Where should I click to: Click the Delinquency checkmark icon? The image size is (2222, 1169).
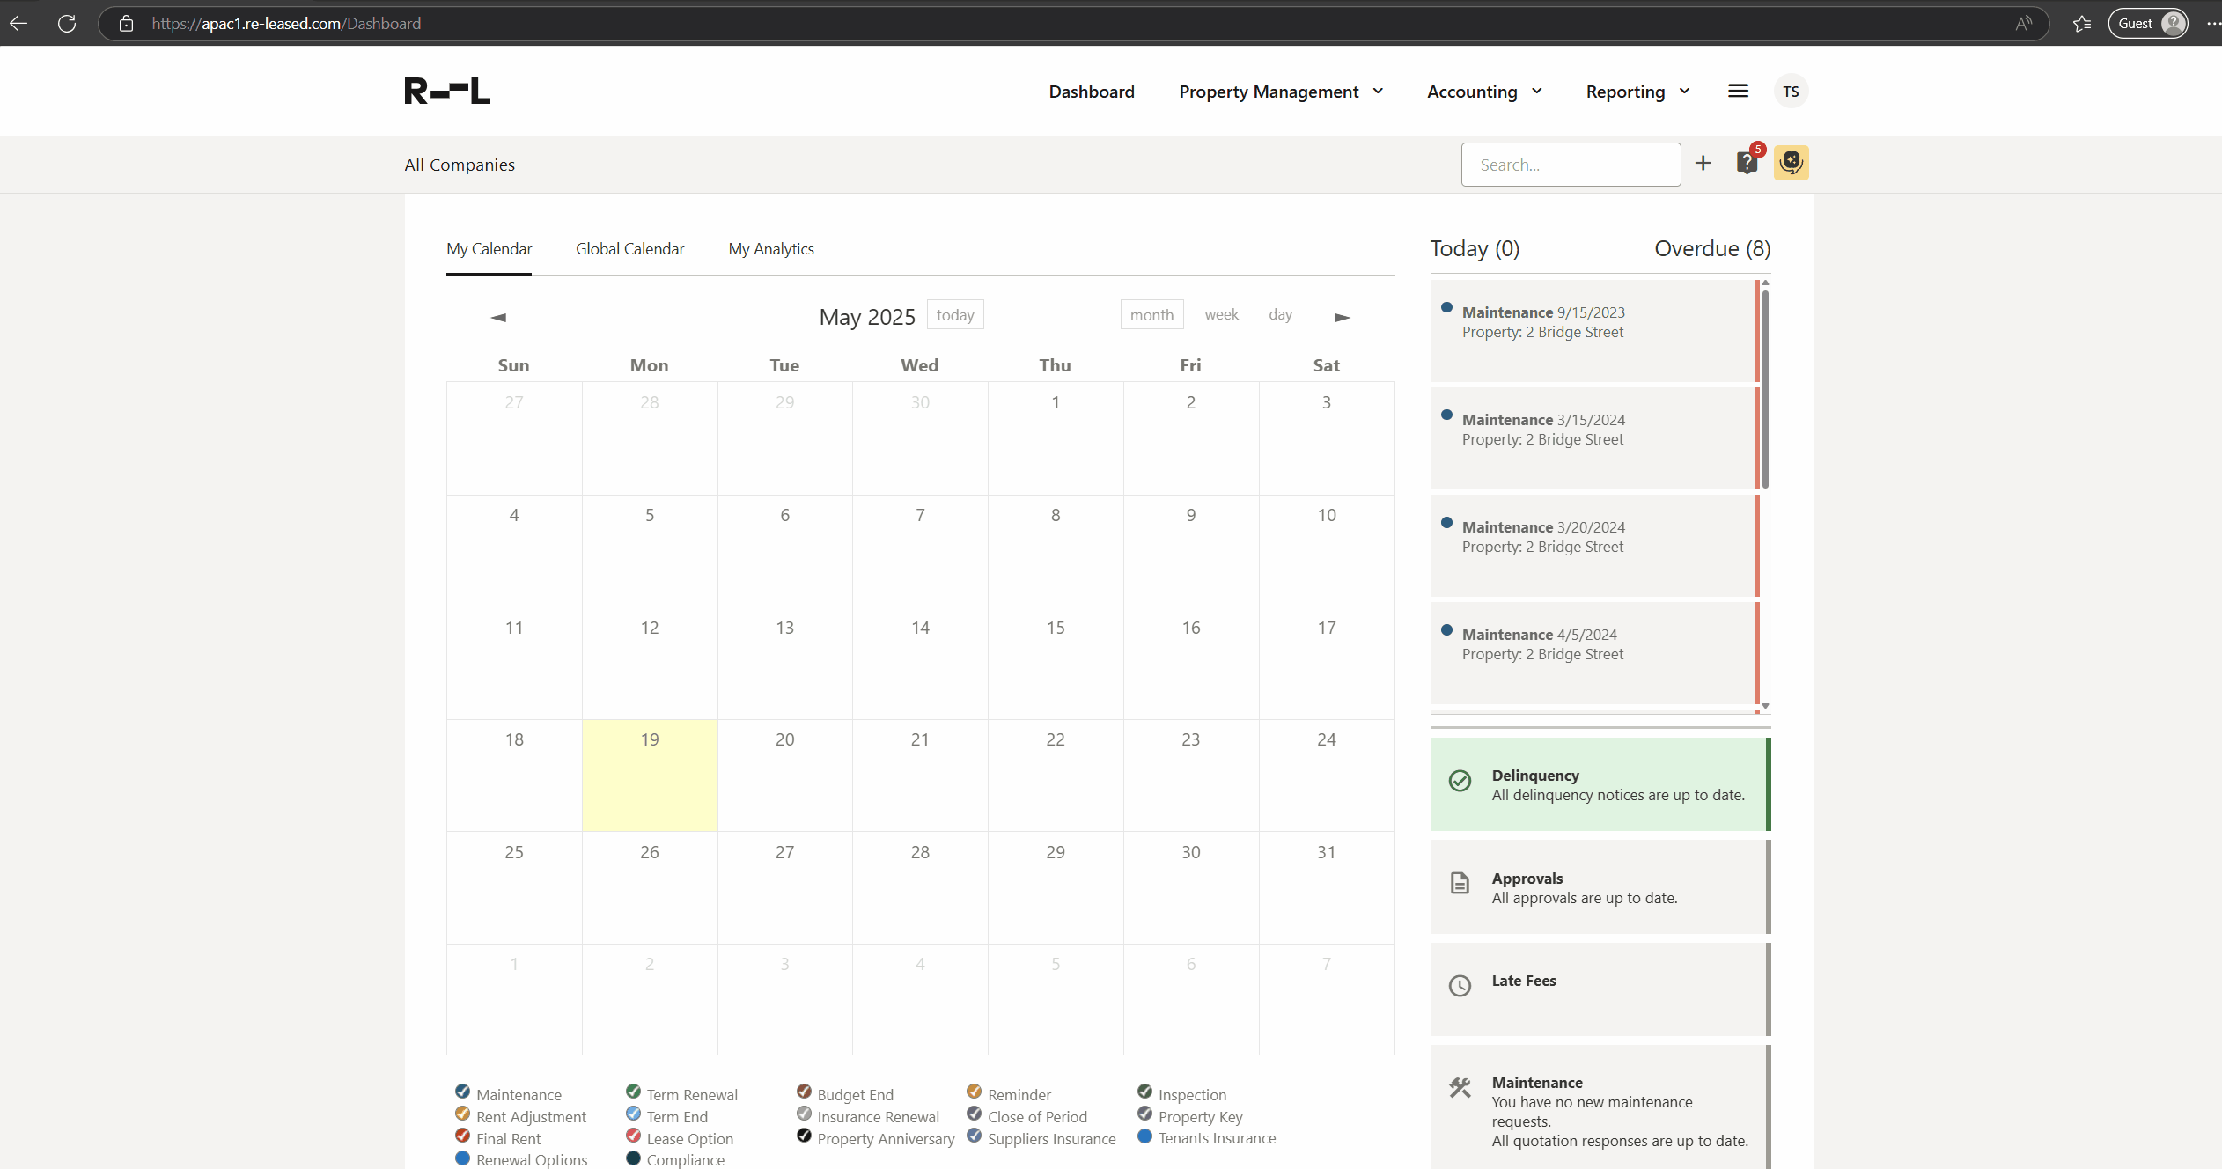click(1460, 781)
